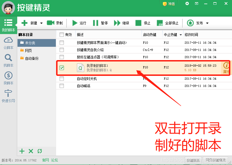Viewport: 232px width, 165px height.
Task: Start recording a new script with 录制
Action: (x=55, y=23)
